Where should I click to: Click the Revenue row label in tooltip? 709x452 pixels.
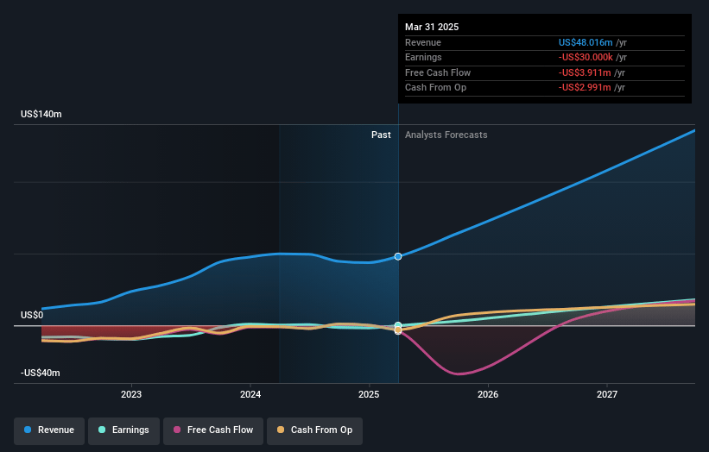(423, 42)
